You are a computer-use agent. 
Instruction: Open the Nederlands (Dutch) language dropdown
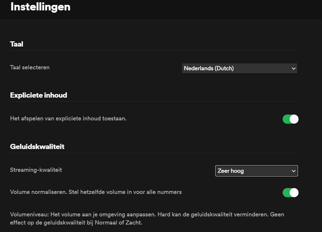click(239, 68)
